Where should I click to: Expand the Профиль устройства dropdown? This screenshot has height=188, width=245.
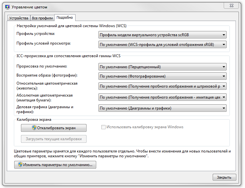click(162, 35)
